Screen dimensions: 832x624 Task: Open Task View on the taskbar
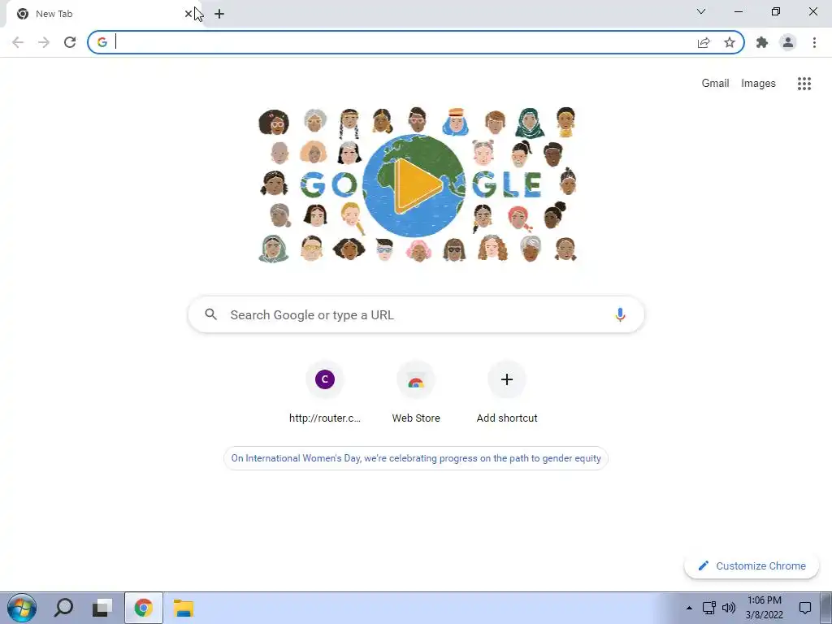pyautogui.click(x=102, y=608)
